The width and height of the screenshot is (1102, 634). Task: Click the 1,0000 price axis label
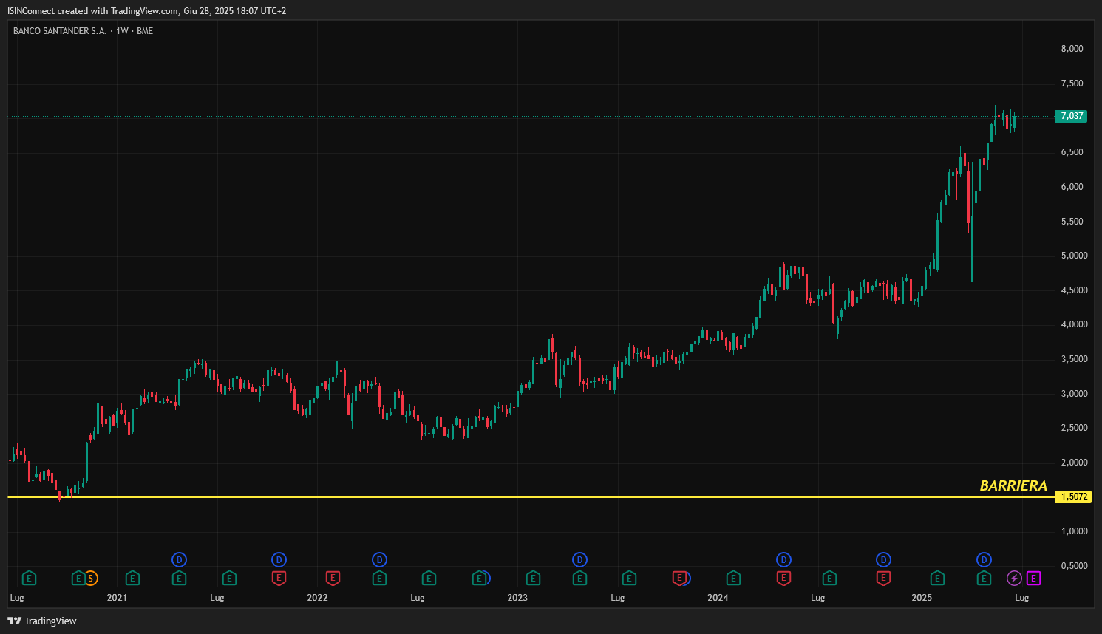1074,531
